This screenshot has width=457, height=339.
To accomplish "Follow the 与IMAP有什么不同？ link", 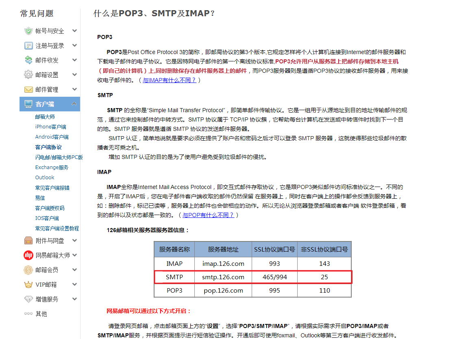I will point(169,80).
